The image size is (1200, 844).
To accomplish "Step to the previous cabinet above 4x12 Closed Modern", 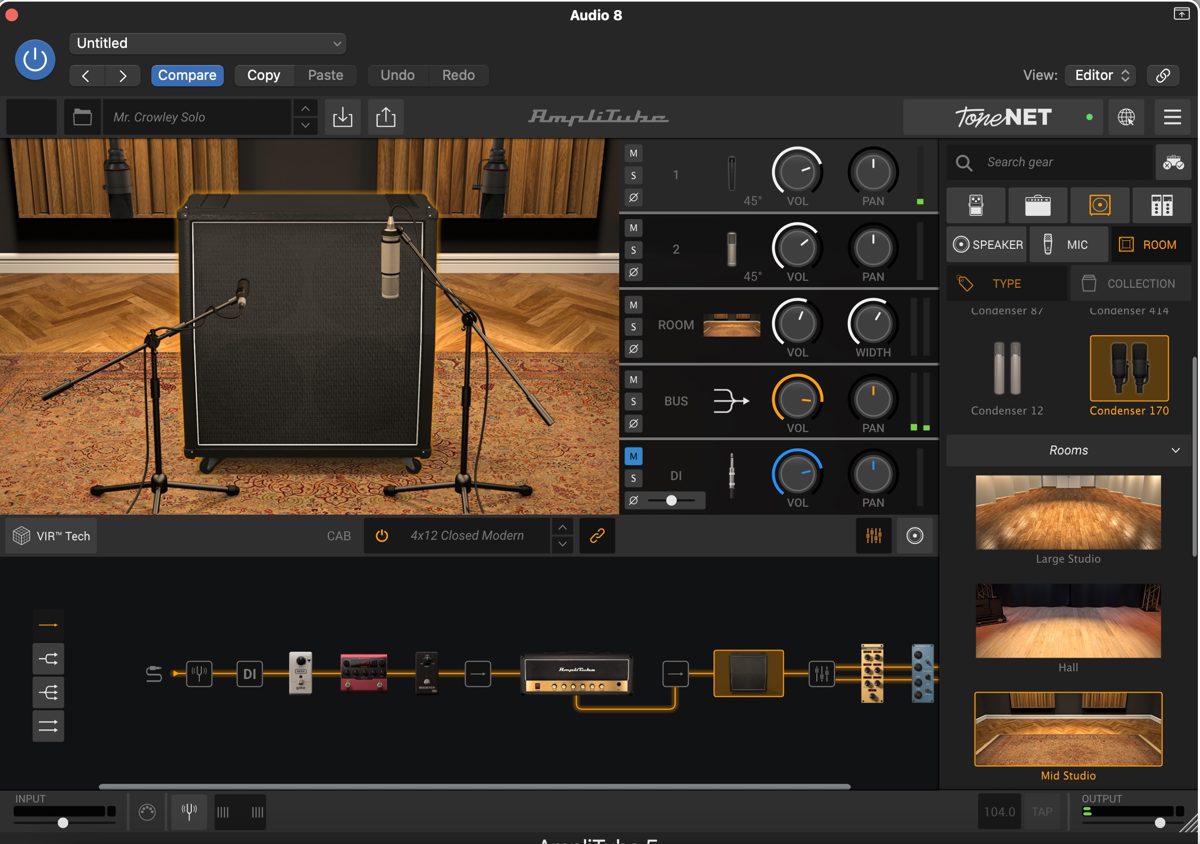I will pyautogui.click(x=563, y=527).
